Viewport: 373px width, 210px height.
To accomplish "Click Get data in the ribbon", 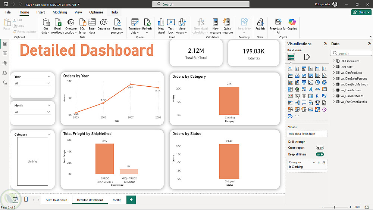I will click(46, 26).
